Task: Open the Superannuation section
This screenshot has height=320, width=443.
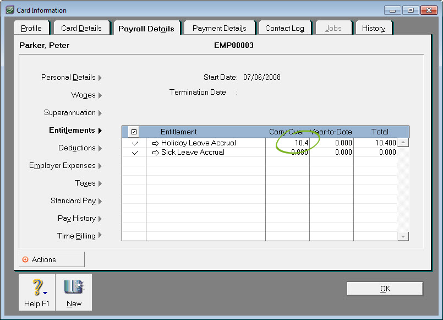Action: [73, 113]
